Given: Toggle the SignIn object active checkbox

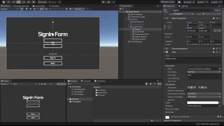Looking at the screenshot, I should 170,10.
